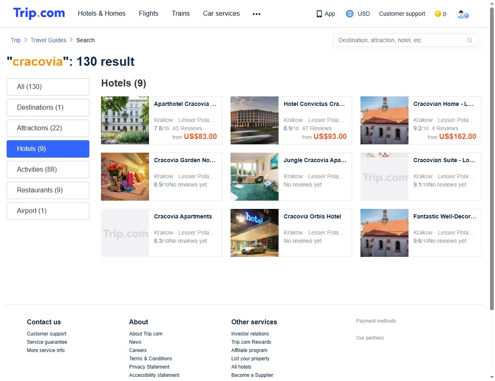The height and width of the screenshot is (381, 495).
Task: Open Hotels & Homes menu
Action: [102, 13]
